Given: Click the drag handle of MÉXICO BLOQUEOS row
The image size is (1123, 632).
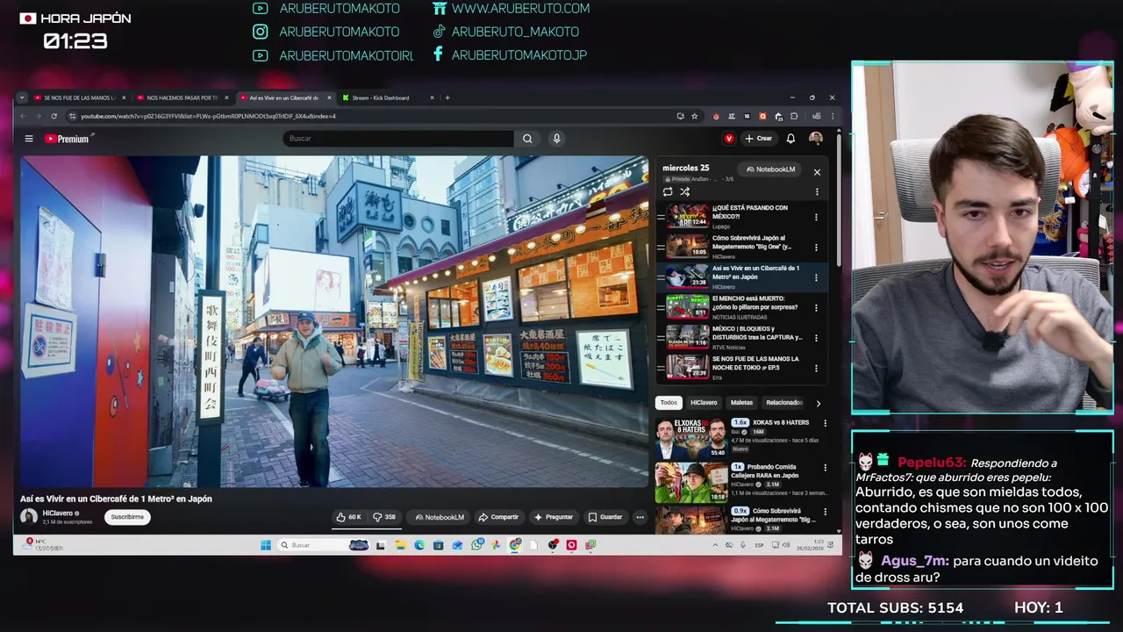Looking at the screenshot, I should point(661,338).
